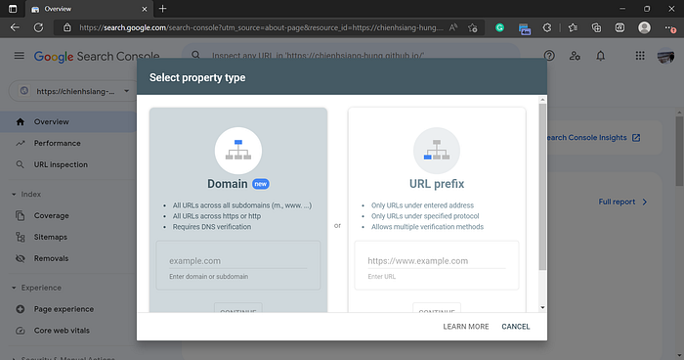The height and width of the screenshot is (360, 684).
Task: Open the Read aloud icon in the address bar
Action: [x=453, y=27]
